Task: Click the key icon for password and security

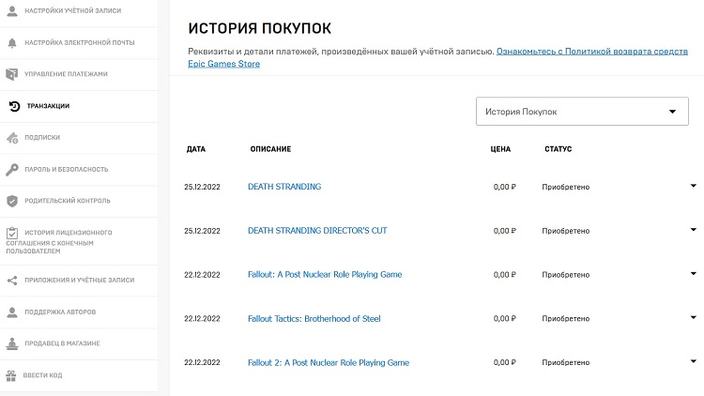Action: (12, 170)
